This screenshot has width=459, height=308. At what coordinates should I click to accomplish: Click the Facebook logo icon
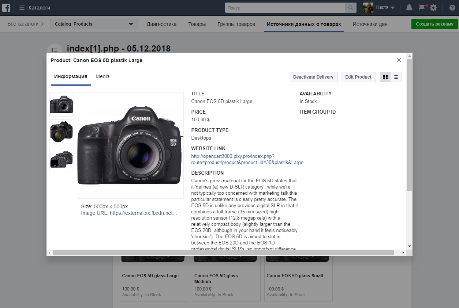(7, 8)
